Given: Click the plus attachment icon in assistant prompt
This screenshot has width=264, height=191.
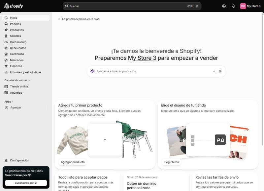Looking at the screenshot, I should click(x=214, y=71).
